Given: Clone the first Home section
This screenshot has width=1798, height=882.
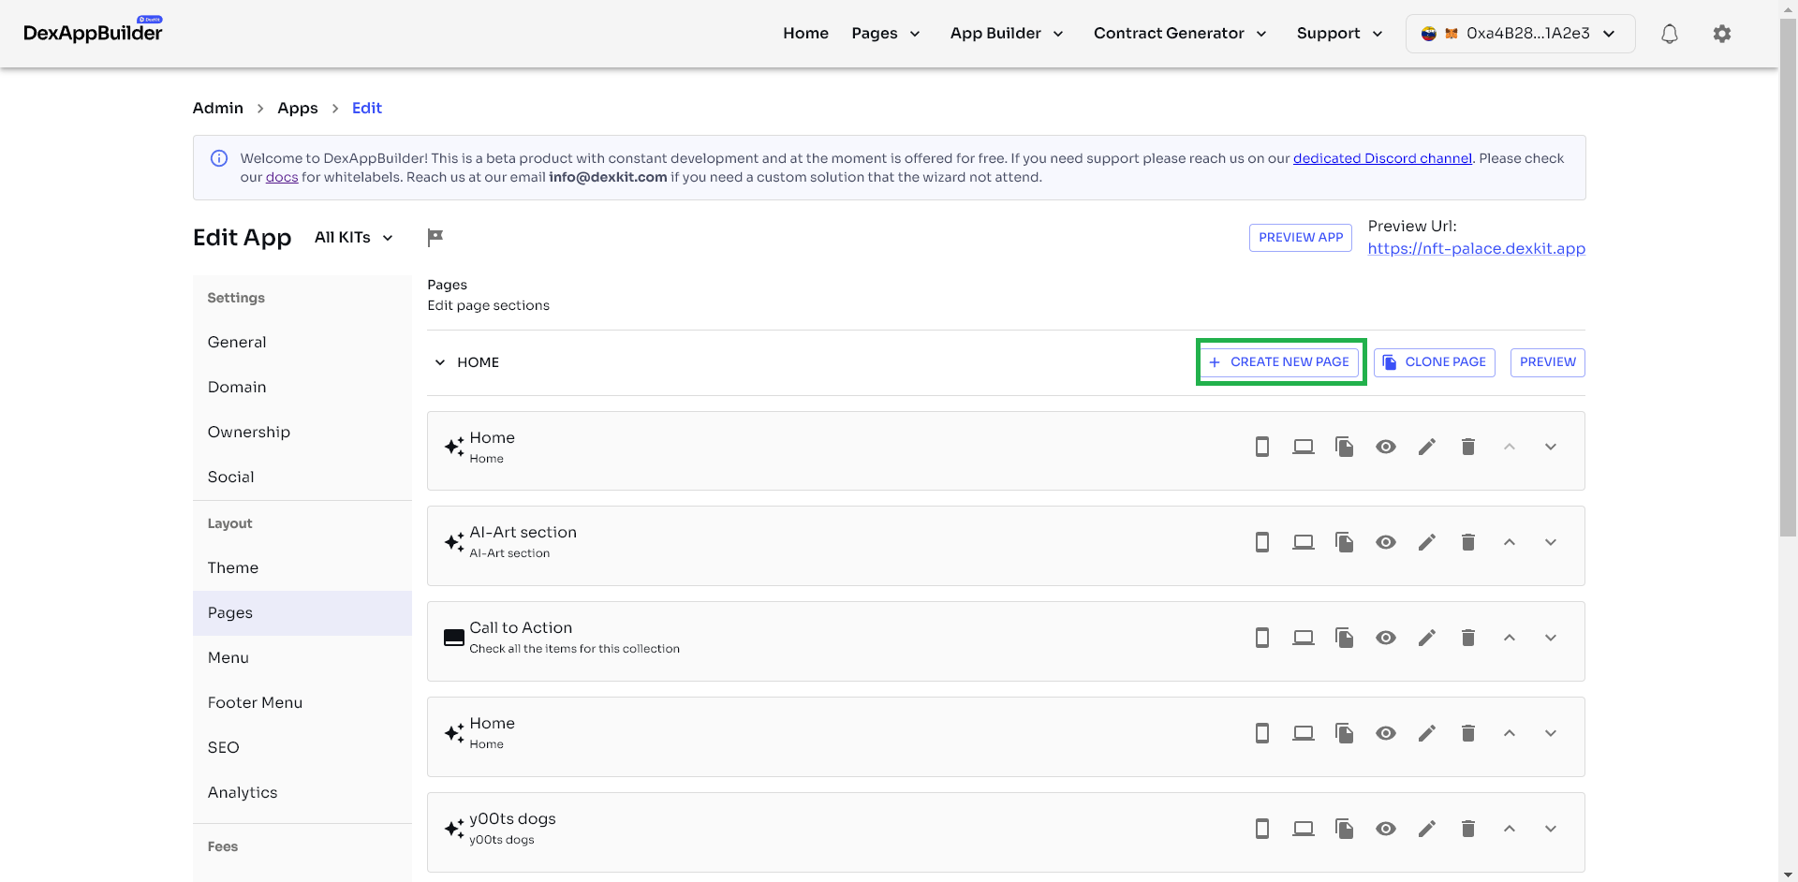Looking at the screenshot, I should [1344, 447].
